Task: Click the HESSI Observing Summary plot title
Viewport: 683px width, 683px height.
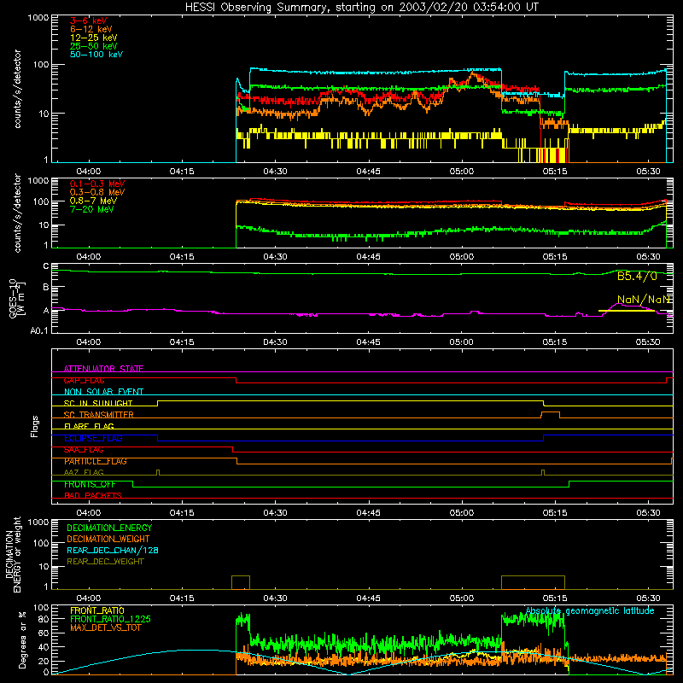Action: [x=361, y=8]
